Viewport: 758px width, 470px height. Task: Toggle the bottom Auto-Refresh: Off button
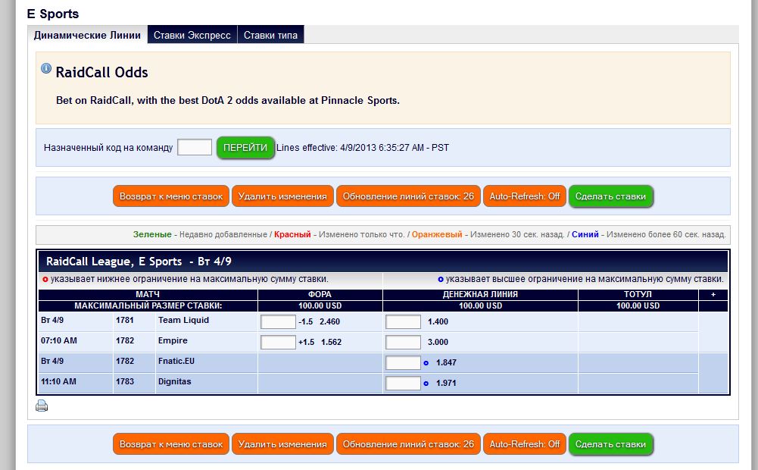pyautogui.click(x=525, y=444)
